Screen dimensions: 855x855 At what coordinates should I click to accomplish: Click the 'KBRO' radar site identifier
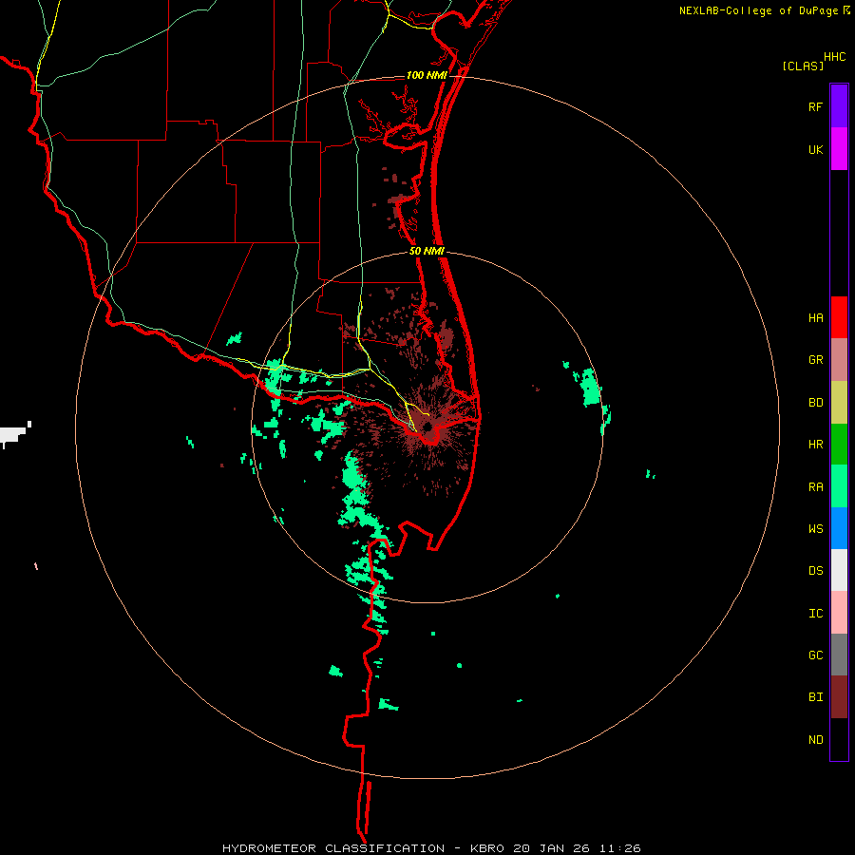click(x=487, y=848)
